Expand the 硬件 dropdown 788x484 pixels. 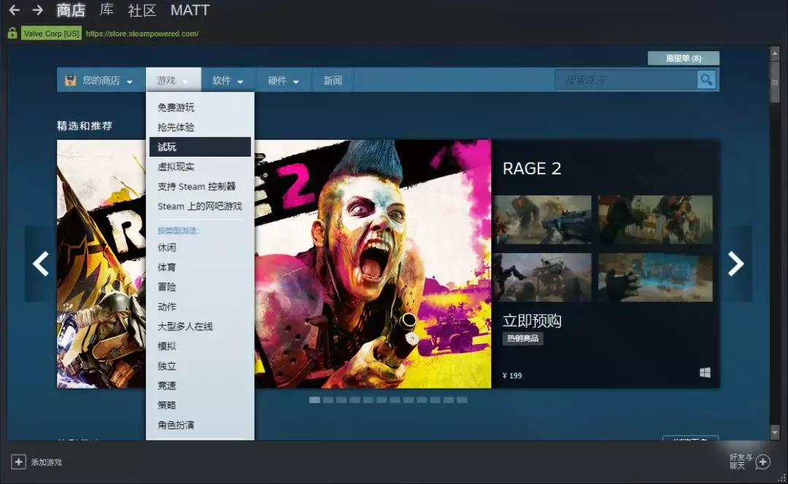point(283,80)
